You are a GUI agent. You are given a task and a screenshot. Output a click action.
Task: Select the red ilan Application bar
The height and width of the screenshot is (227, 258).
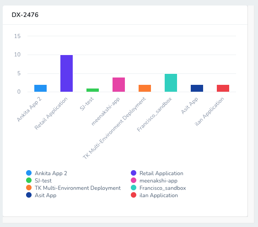click(x=223, y=88)
